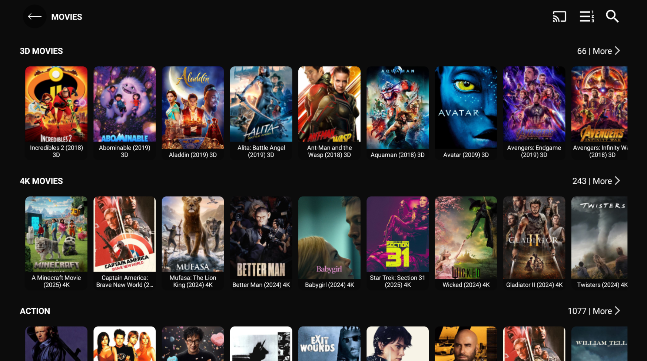The width and height of the screenshot is (647, 361).
Task: Open the Cast to device icon
Action: (x=559, y=17)
